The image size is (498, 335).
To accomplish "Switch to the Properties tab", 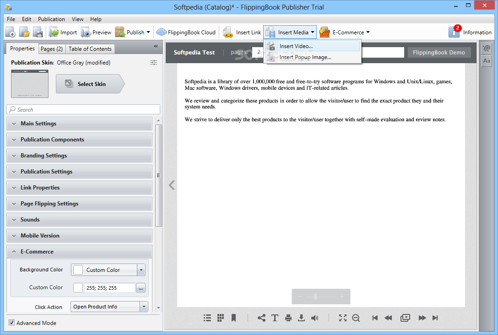I will (x=22, y=49).
